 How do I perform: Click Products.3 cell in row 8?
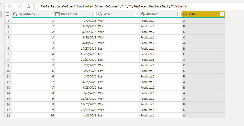[161, 60]
